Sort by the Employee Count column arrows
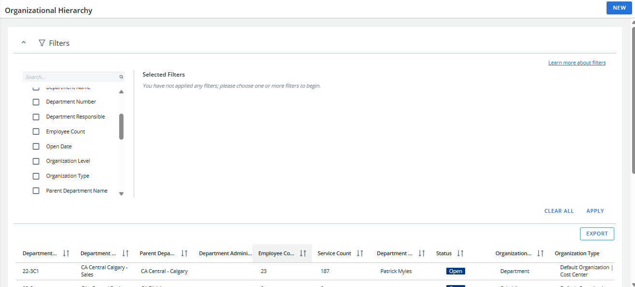 (303, 253)
